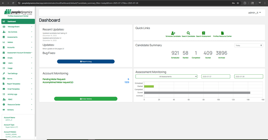Click the Users group icon
This screenshot has width=268, height=140.
point(4,63)
